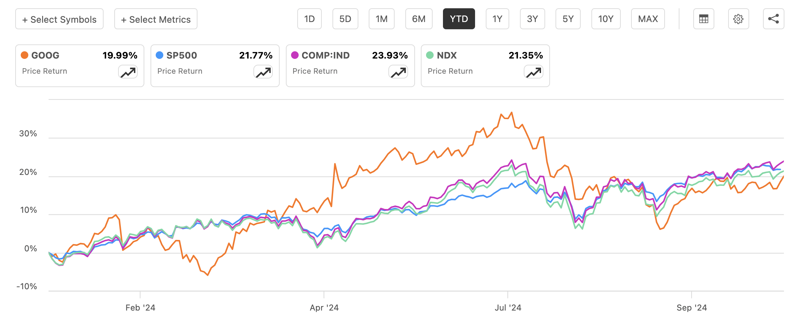Click COMP:IND trend chart icon
The width and height of the screenshot is (792, 325).
coord(398,72)
